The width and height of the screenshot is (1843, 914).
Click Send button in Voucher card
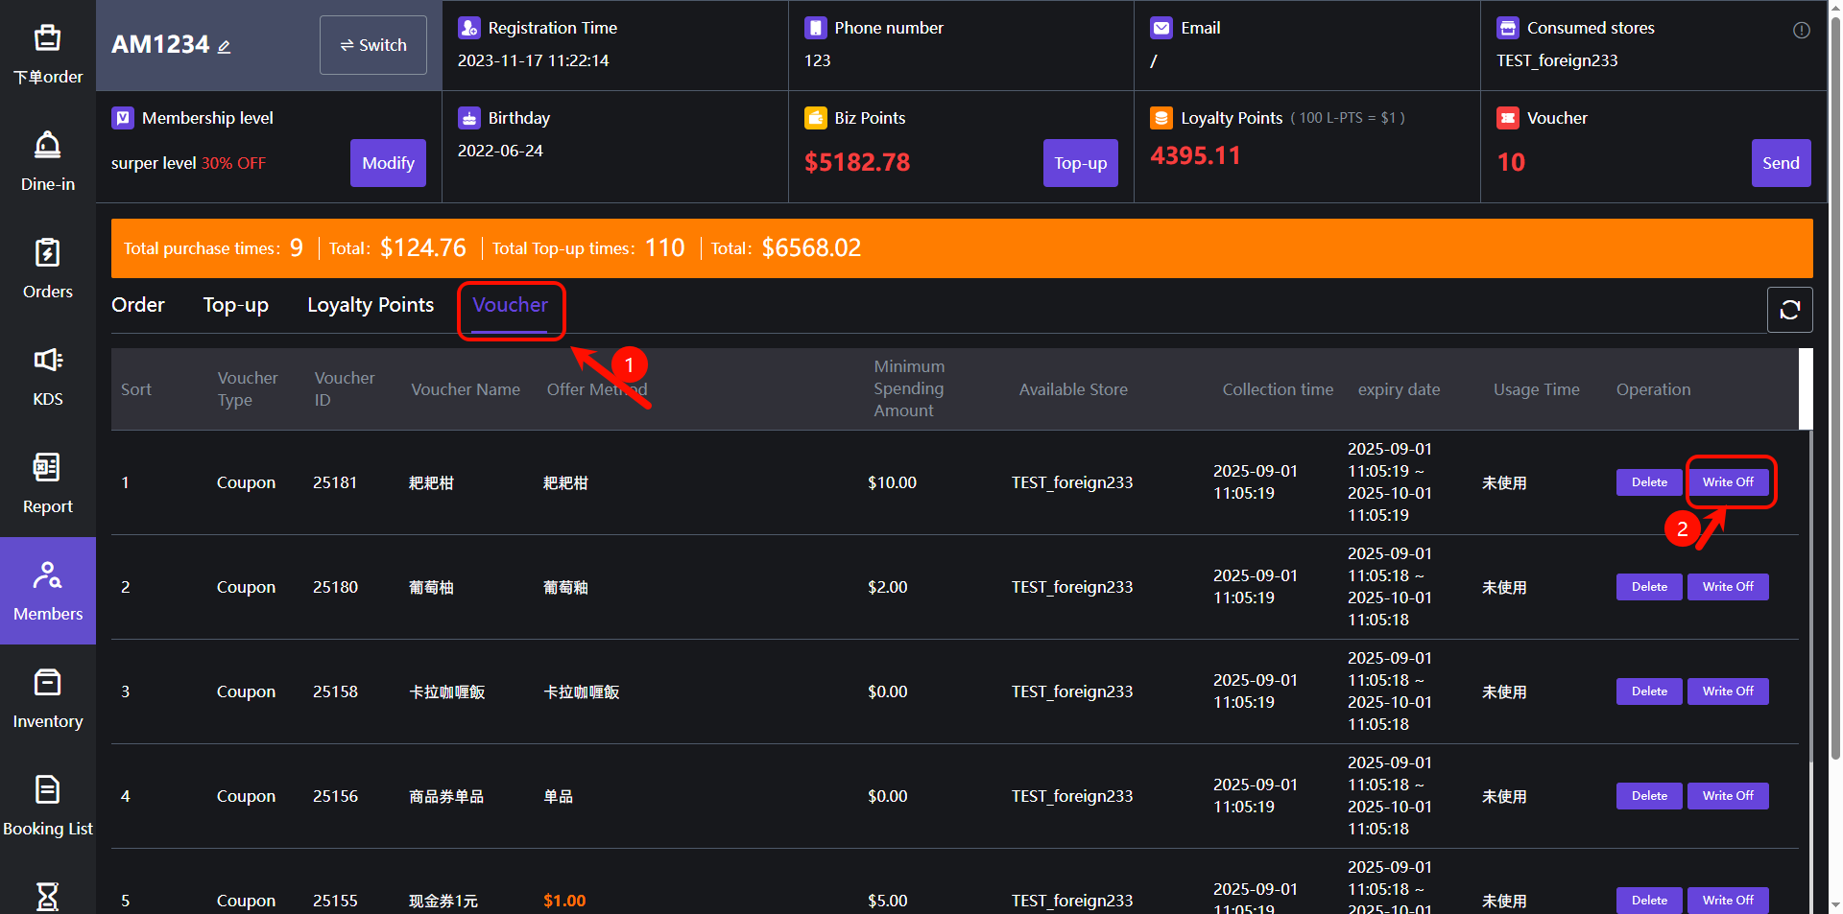point(1781,163)
